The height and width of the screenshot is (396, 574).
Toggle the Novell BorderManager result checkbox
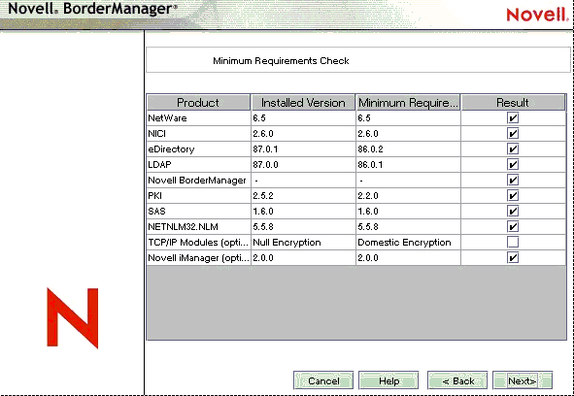pos(513,181)
